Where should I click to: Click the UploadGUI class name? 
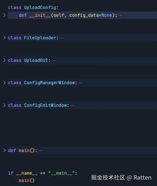(36, 60)
